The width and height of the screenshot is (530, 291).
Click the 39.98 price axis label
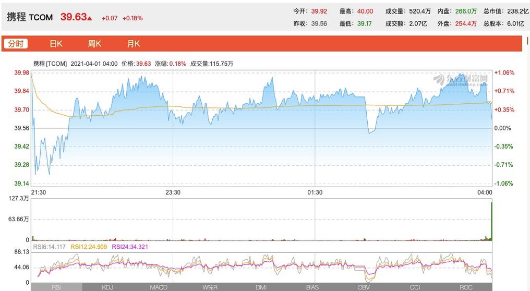click(x=21, y=72)
